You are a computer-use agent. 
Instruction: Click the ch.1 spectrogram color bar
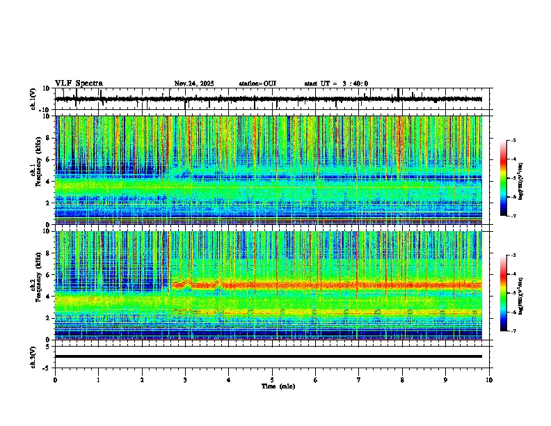[503, 178]
